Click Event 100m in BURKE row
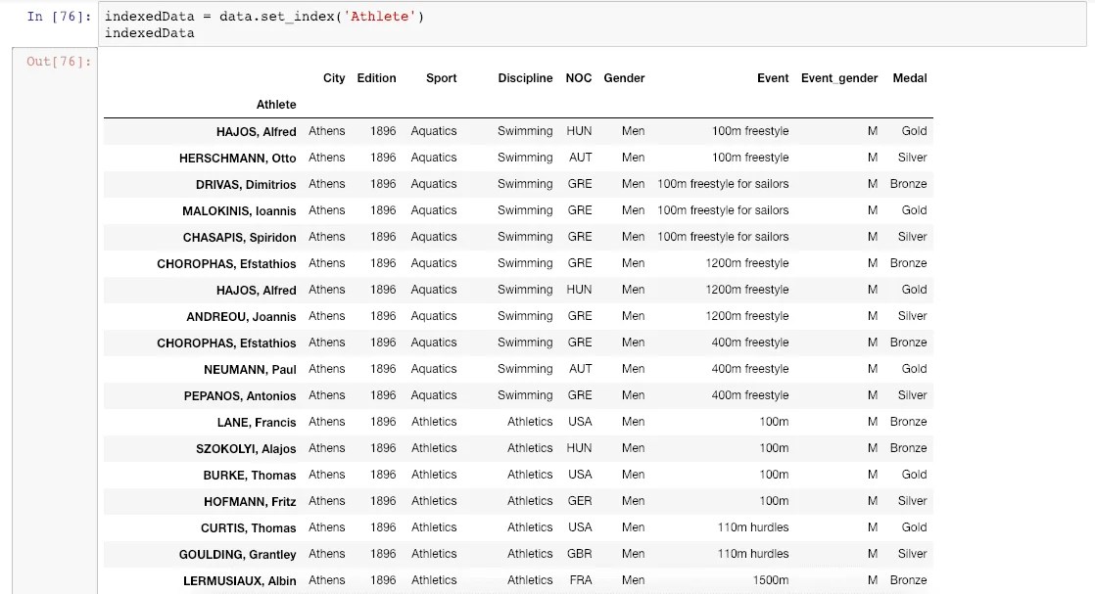Screen dimensions: 1095x594 tap(774, 475)
